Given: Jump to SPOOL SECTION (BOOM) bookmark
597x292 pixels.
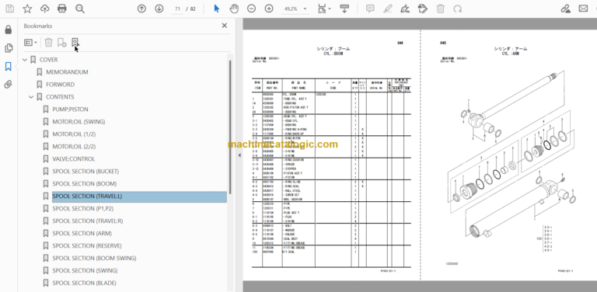Looking at the screenshot, I should pyautogui.click(x=85, y=183).
